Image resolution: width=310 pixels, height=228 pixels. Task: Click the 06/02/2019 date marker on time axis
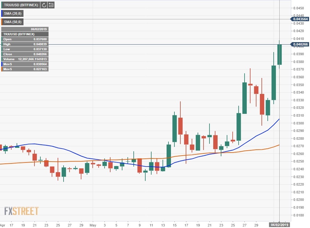(279, 225)
